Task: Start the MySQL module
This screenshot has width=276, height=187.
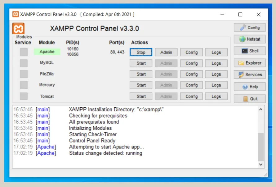Action: pos(141,63)
